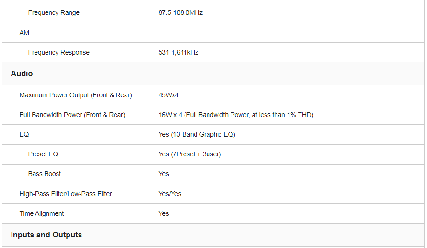Select the Time Alignment Yes value
Viewport: 427px width, 248px height.
[x=164, y=214]
